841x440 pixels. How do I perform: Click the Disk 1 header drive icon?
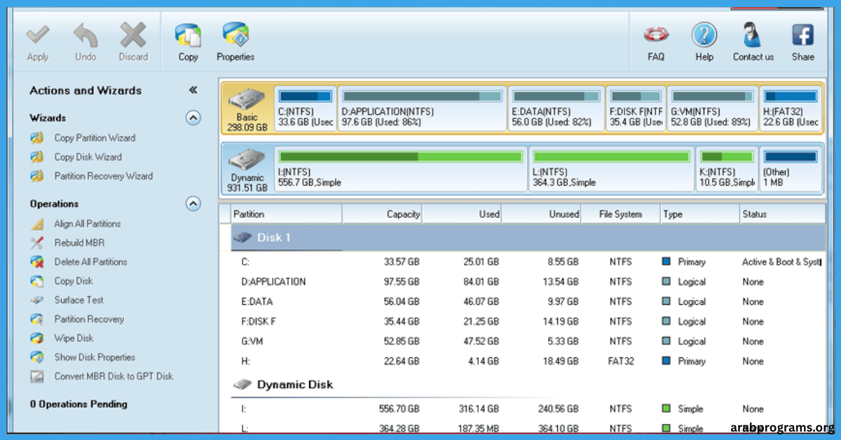242,238
